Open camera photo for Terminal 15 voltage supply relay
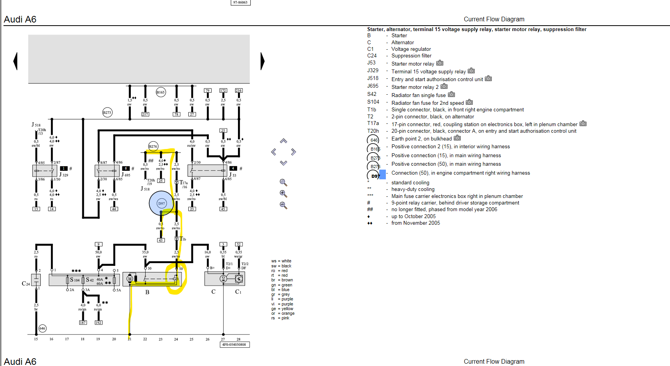Screen dimensions: 670x366 pyautogui.click(x=471, y=71)
